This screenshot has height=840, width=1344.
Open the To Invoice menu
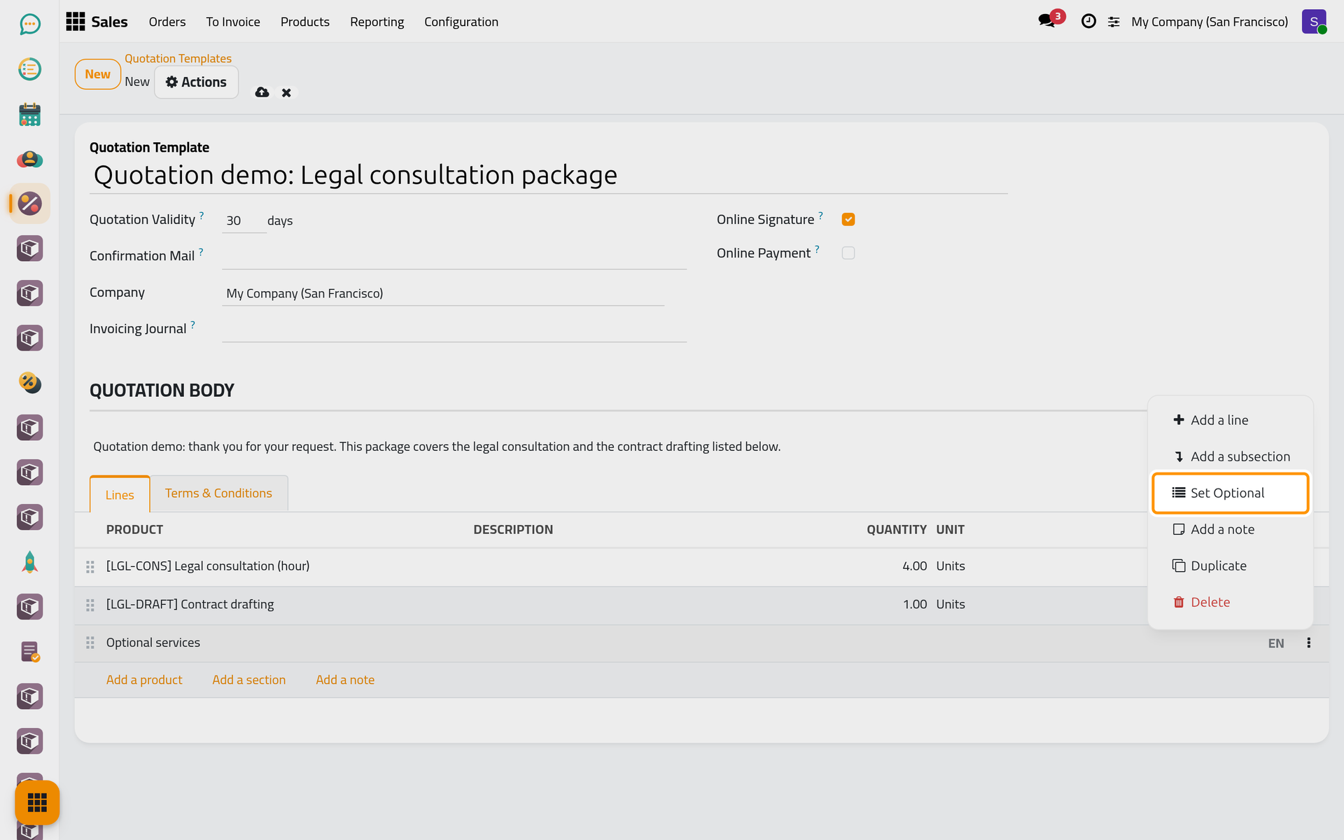(x=233, y=22)
